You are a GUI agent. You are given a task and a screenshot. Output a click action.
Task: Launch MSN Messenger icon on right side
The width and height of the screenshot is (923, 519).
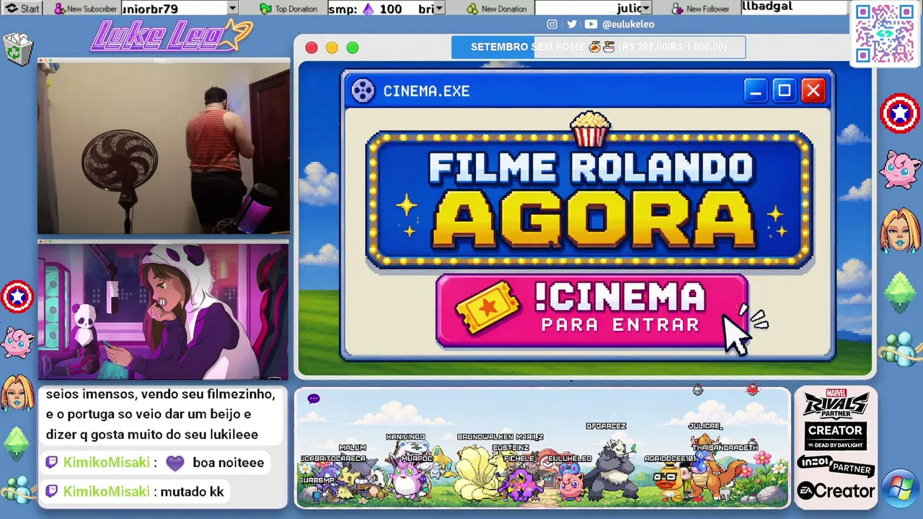900,348
